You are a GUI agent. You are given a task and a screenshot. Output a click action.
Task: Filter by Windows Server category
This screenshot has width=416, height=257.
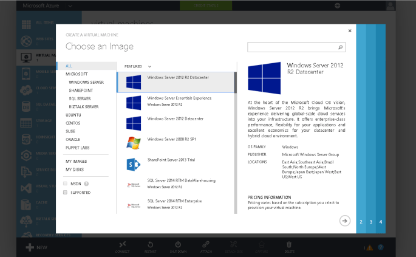coord(86,82)
